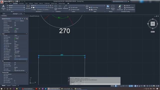Screen dimensions: 160x90
Task: Click the Add Current Scale tool
Action: [x=120, y=7]
